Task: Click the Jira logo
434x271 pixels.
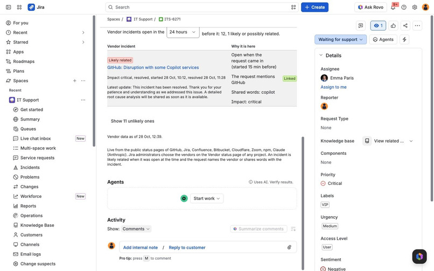Action: [36, 7]
